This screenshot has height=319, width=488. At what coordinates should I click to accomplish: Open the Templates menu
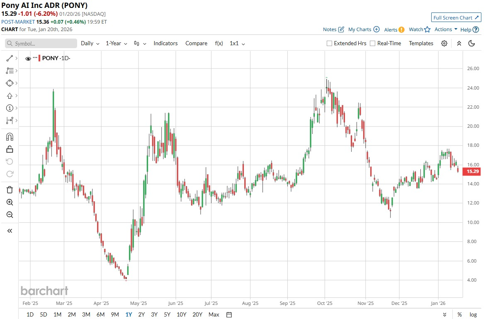click(421, 43)
